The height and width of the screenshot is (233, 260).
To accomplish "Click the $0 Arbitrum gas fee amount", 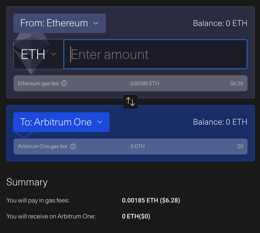I will tap(240, 146).
